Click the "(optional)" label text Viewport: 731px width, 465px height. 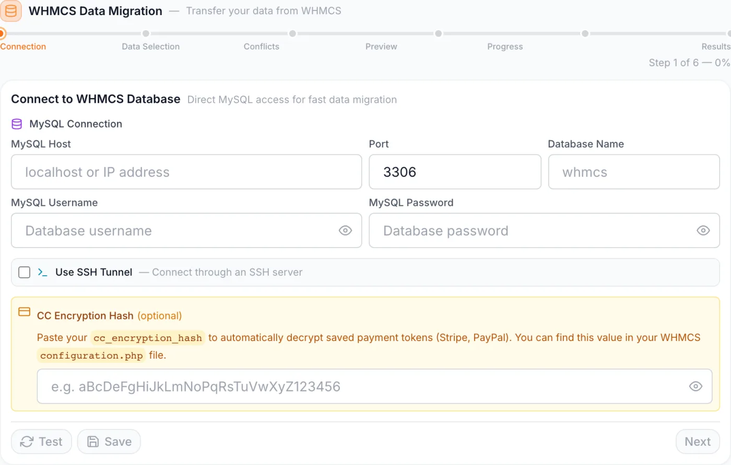point(160,316)
